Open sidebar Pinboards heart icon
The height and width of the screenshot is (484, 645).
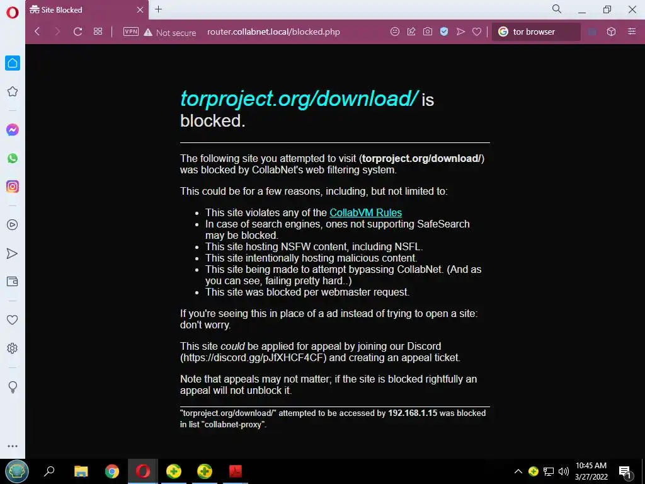point(13,320)
